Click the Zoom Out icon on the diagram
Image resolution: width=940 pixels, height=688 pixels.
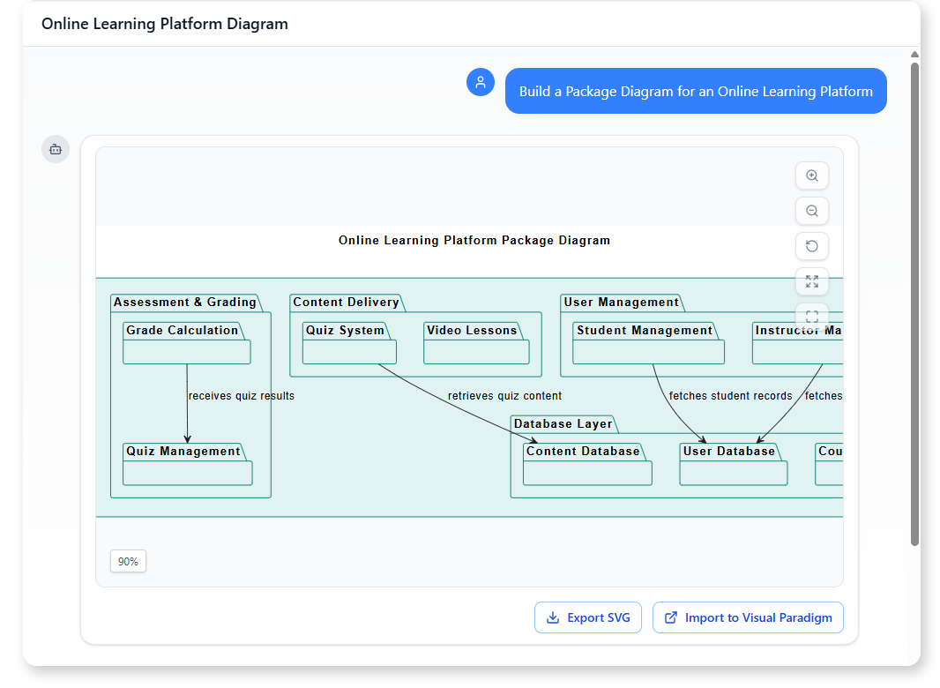point(811,211)
